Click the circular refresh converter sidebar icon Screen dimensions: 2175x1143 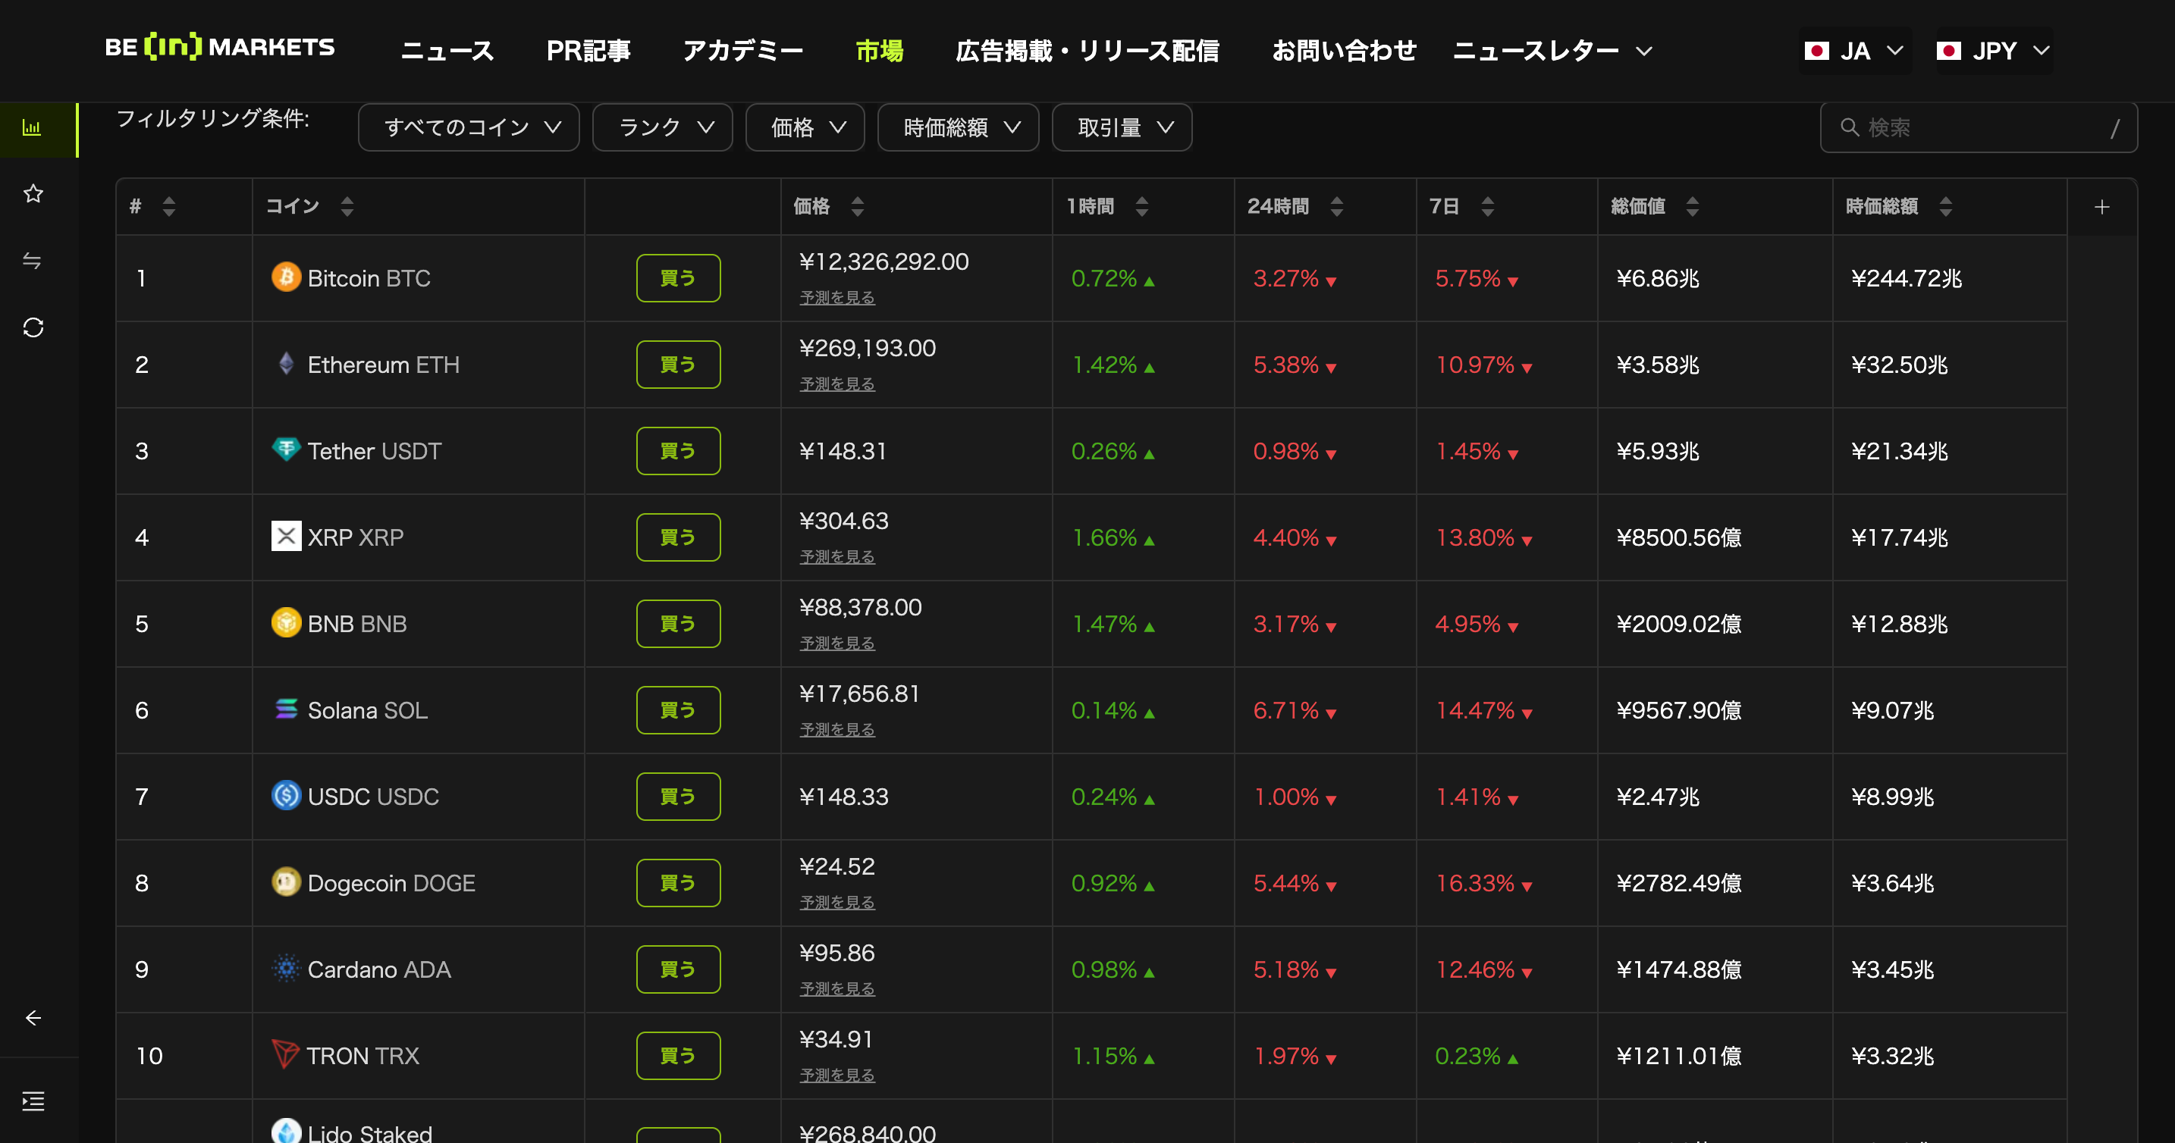(33, 327)
